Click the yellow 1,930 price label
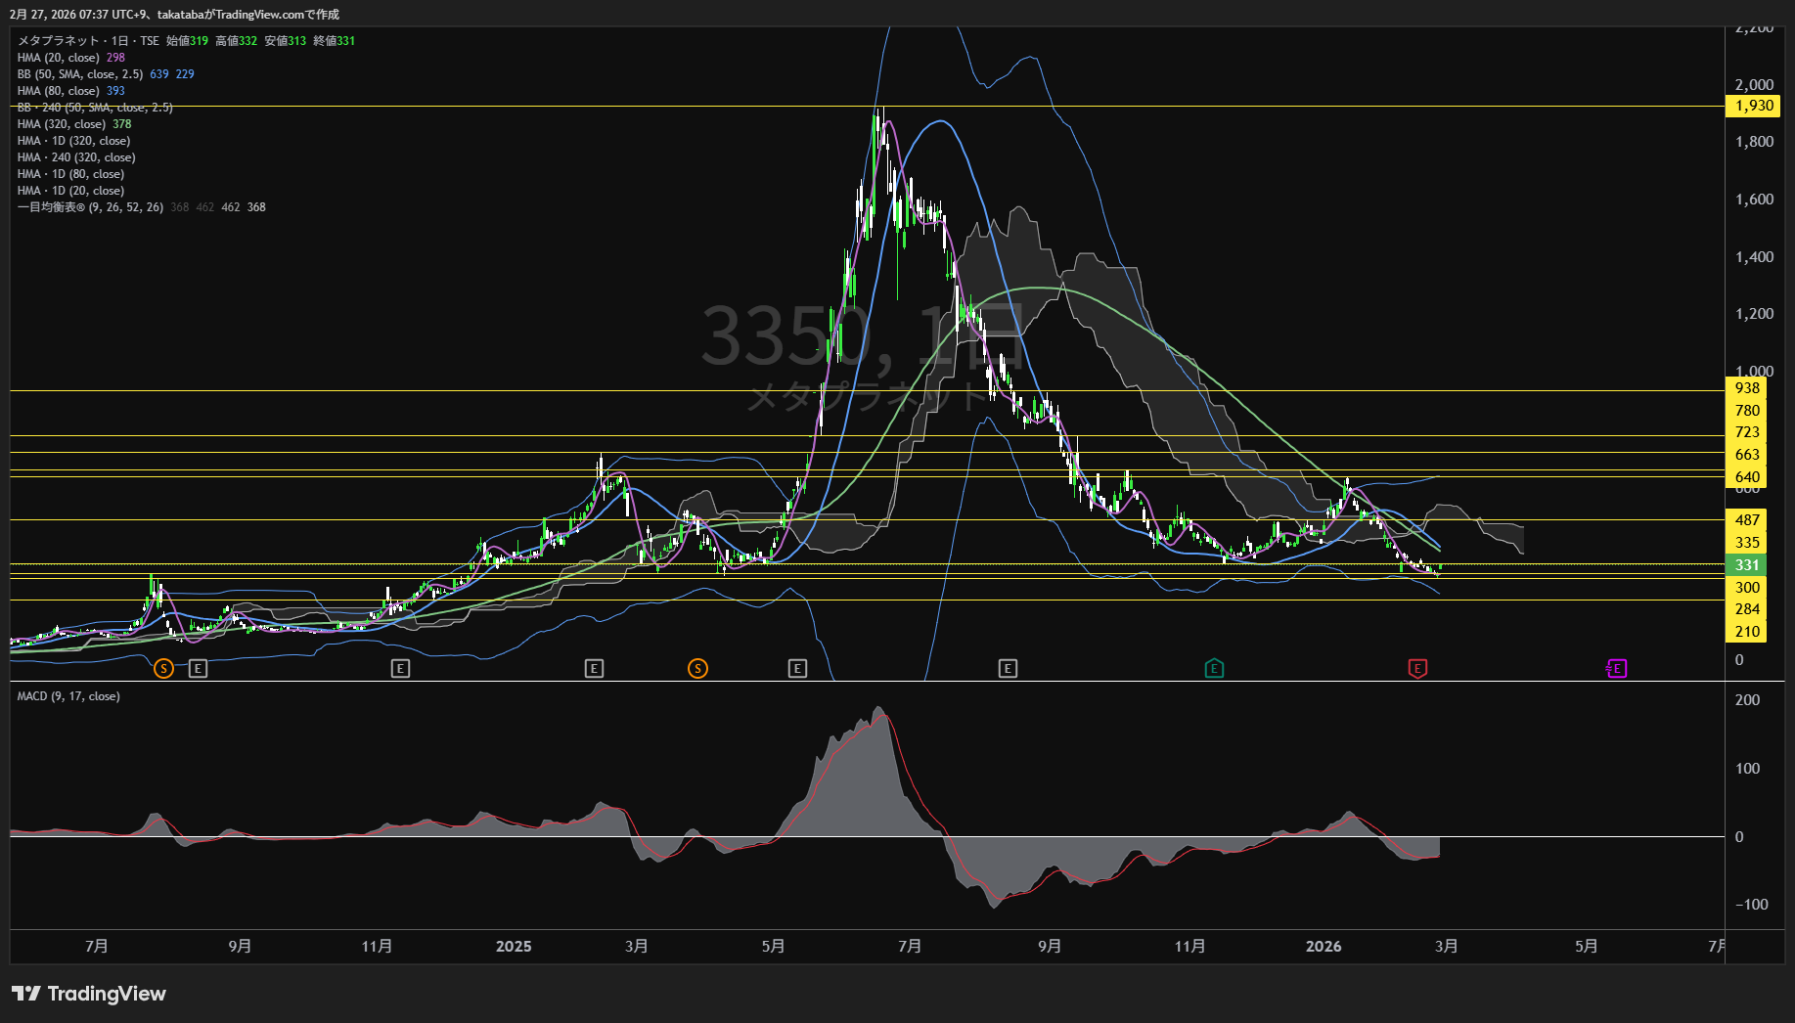 coord(1753,106)
